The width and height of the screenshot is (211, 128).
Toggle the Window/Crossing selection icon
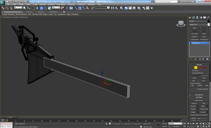37,8
